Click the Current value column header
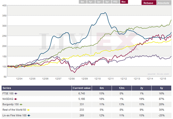This screenshot has height=119, width=173. tap(82, 88)
